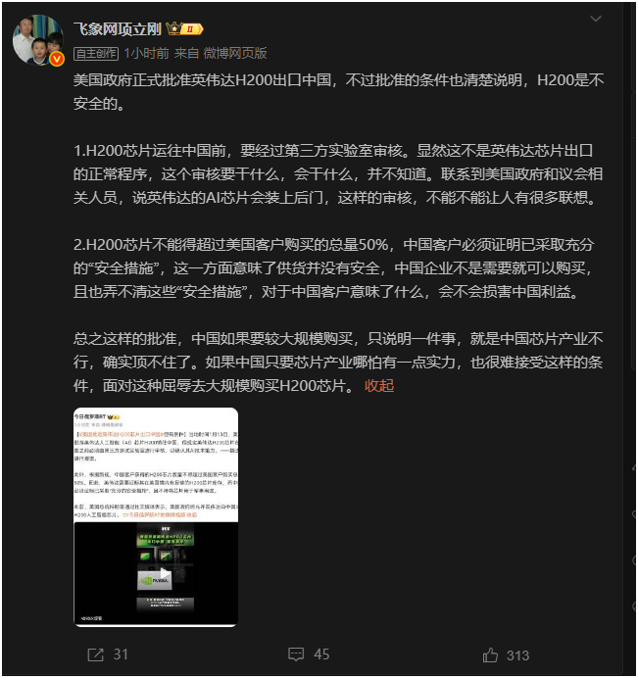The width and height of the screenshot is (638, 678).
Task: Click the NVIDIA logo in thumbnail
Action: [155, 580]
